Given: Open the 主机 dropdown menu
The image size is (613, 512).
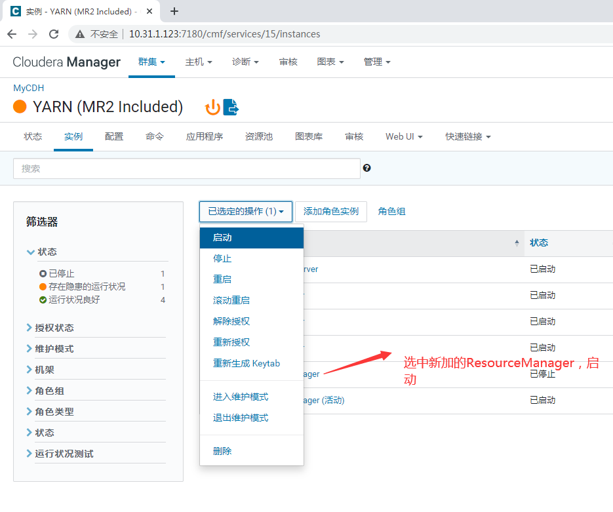Looking at the screenshot, I should click(199, 62).
